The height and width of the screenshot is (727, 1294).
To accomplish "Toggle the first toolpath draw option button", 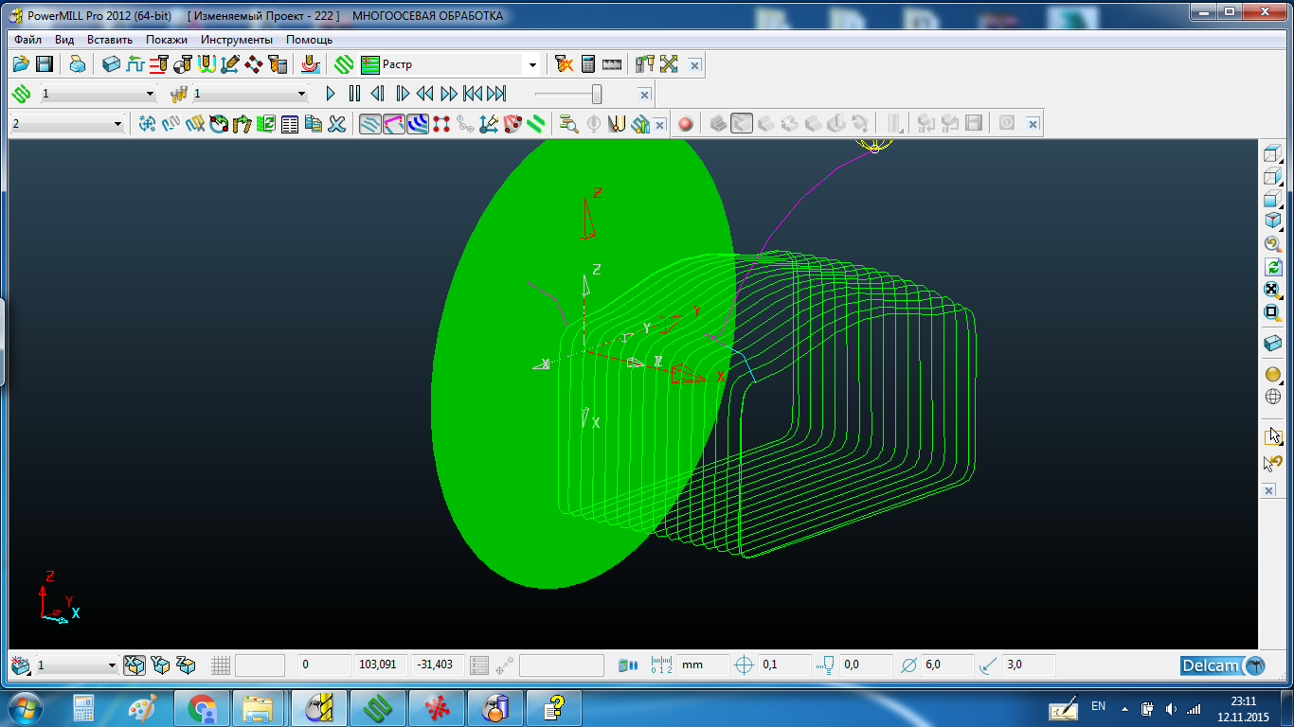I will pos(370,123).
